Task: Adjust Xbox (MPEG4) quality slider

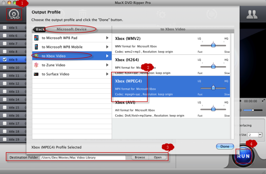Action: [213, 88]
